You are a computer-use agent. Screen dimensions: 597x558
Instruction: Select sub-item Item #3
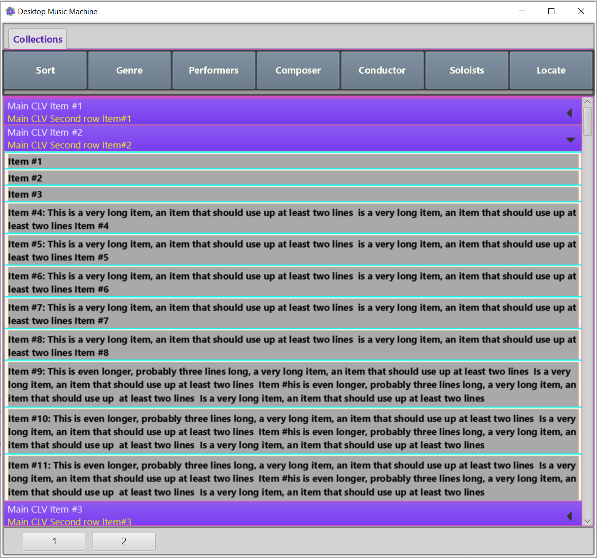coord(293,194)
